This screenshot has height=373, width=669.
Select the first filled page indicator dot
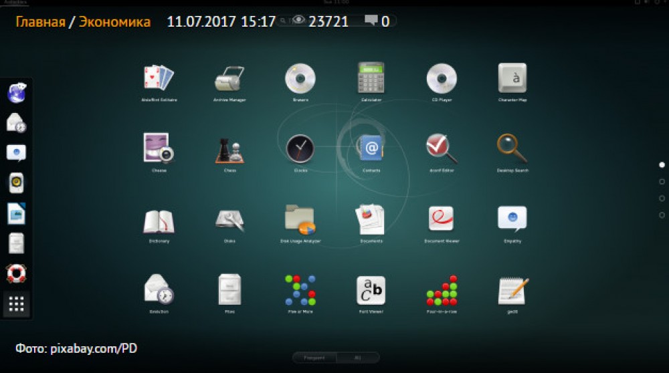[x=662, y=164]
